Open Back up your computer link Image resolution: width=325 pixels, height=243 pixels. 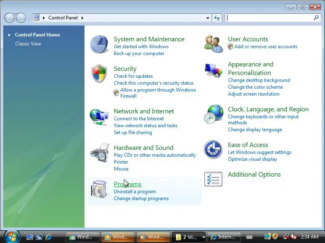(139, 53)
